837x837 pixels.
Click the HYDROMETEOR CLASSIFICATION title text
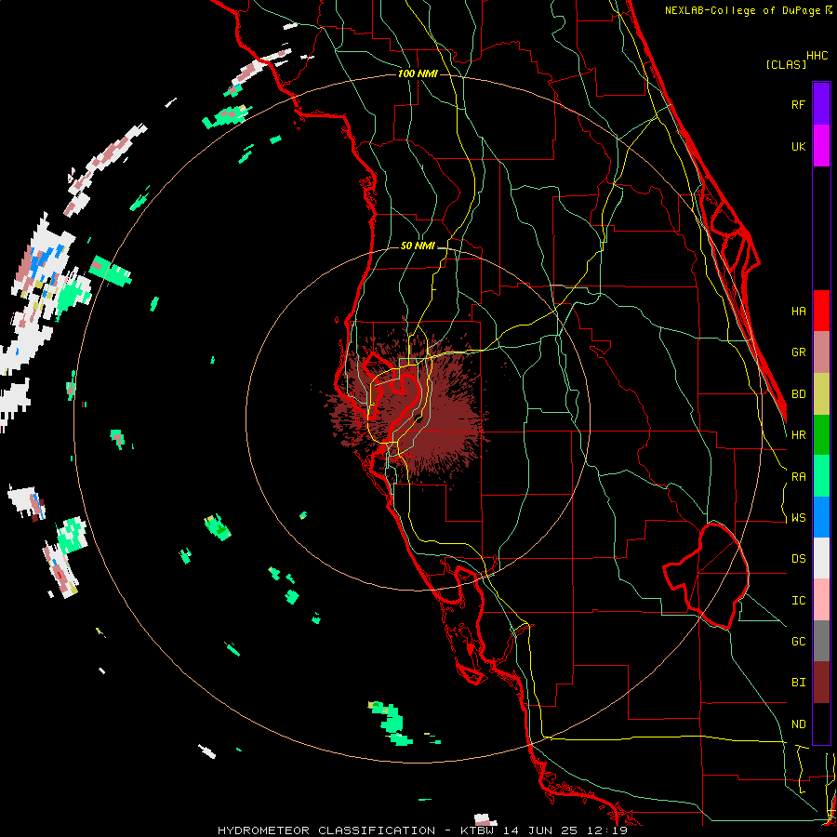click(x=326, y=830)
